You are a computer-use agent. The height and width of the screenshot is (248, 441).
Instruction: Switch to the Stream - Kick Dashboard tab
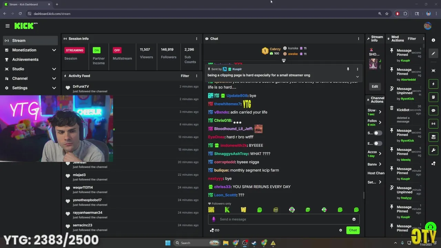click(27, 4)
